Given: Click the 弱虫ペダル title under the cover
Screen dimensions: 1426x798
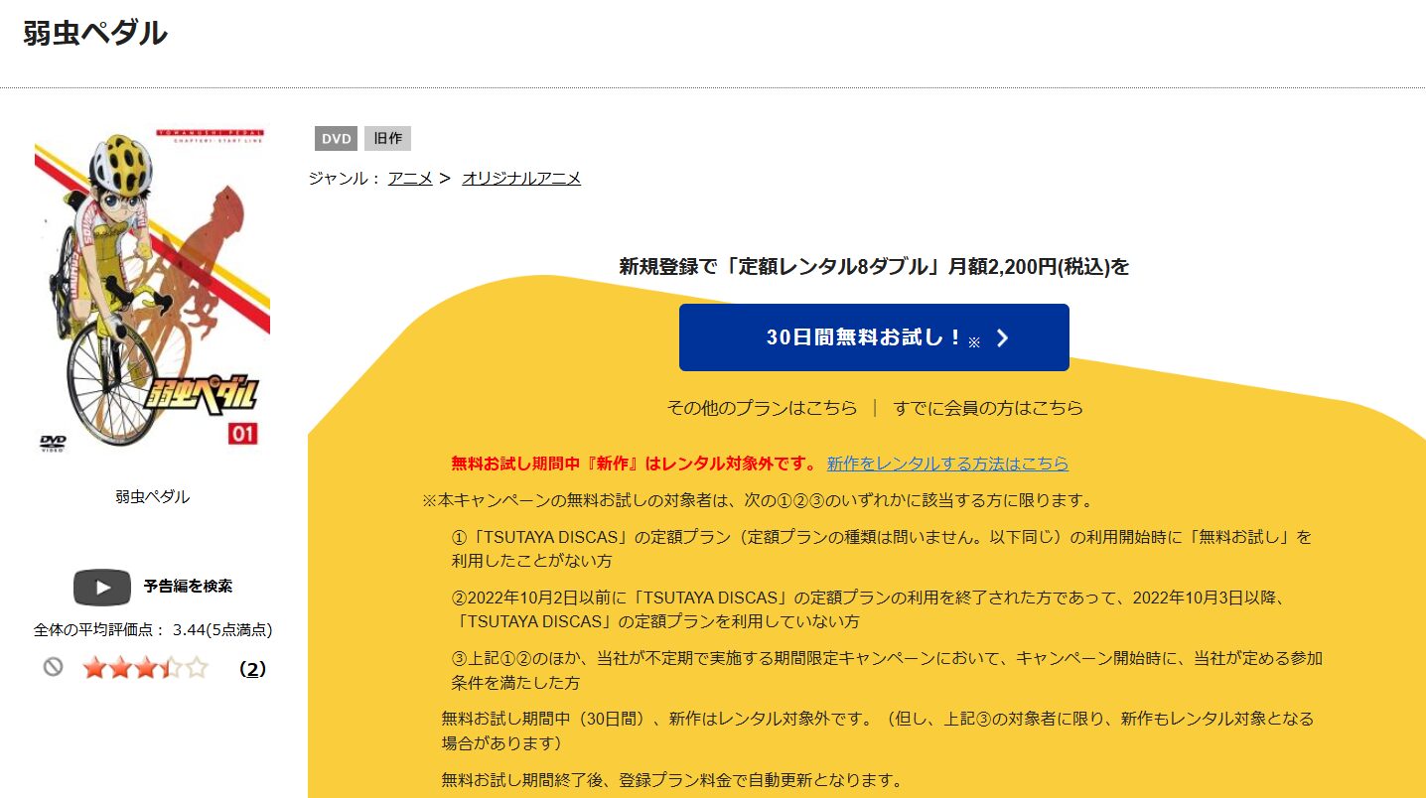Looking at the screenshot, I should click(149, 496).
